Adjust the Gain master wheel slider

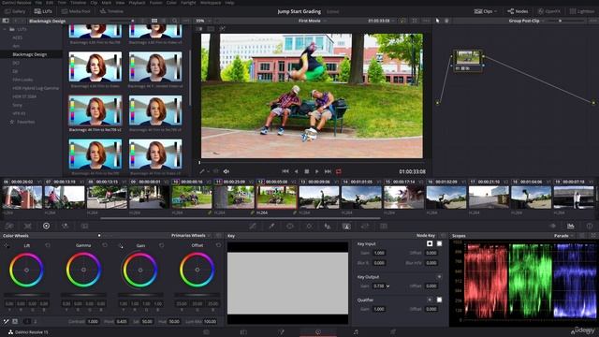tap(140, 295)
